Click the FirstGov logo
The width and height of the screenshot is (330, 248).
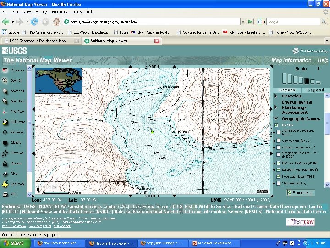(300, 222)
